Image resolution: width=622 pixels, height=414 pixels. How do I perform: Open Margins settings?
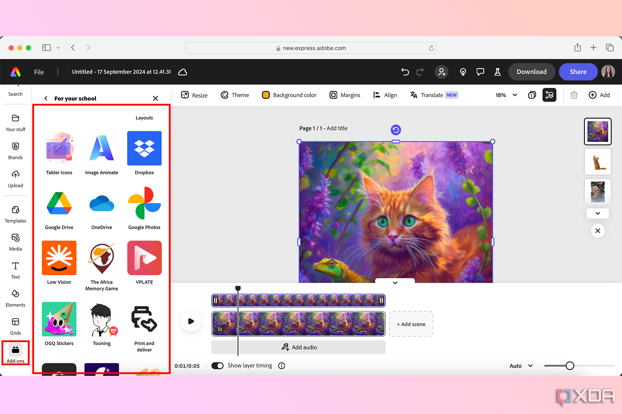pos(345,95)
